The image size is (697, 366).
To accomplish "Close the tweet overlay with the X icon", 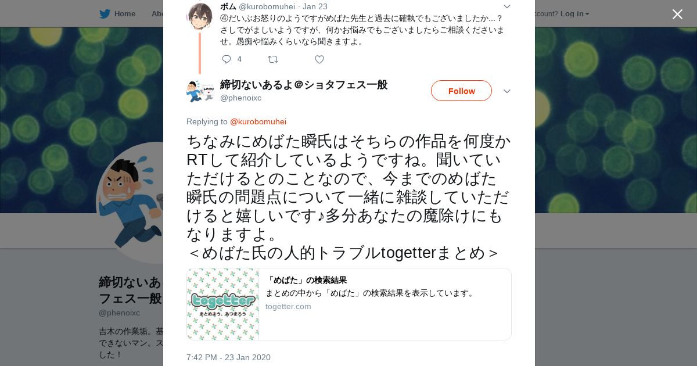I will tap(677, 14).
